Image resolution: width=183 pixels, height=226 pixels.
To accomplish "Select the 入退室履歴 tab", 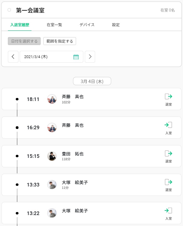I will 20,25.
